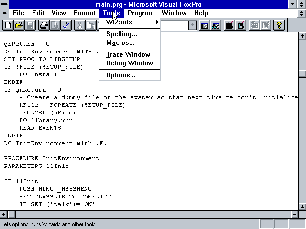Image resolution: width=306 pixels, height=229 pixels.
Task: Select Options... in the Tools menu
Action: [130, 75]
